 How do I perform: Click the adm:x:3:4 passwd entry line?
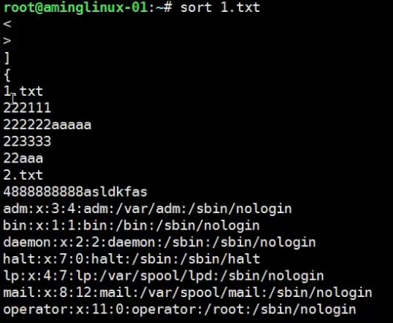tap(147, 209)
